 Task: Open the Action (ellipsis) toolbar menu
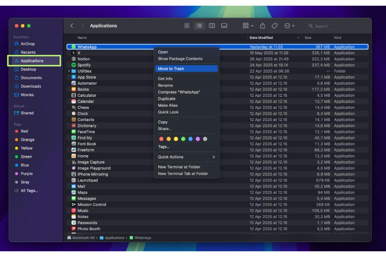289,26
